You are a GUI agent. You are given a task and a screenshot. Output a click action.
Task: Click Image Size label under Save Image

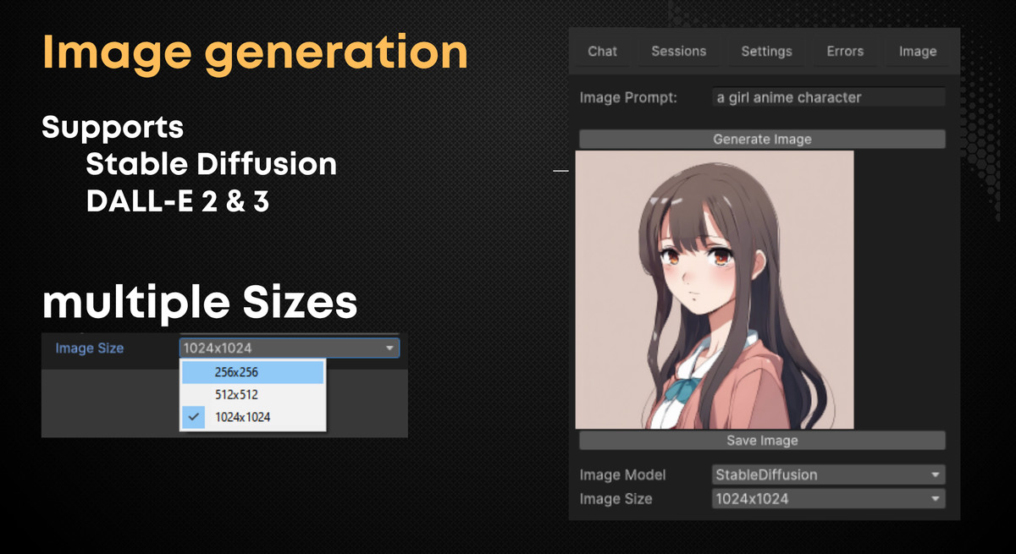[x=616, y=499]
